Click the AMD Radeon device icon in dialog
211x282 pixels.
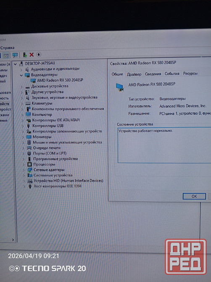(120, 88)
